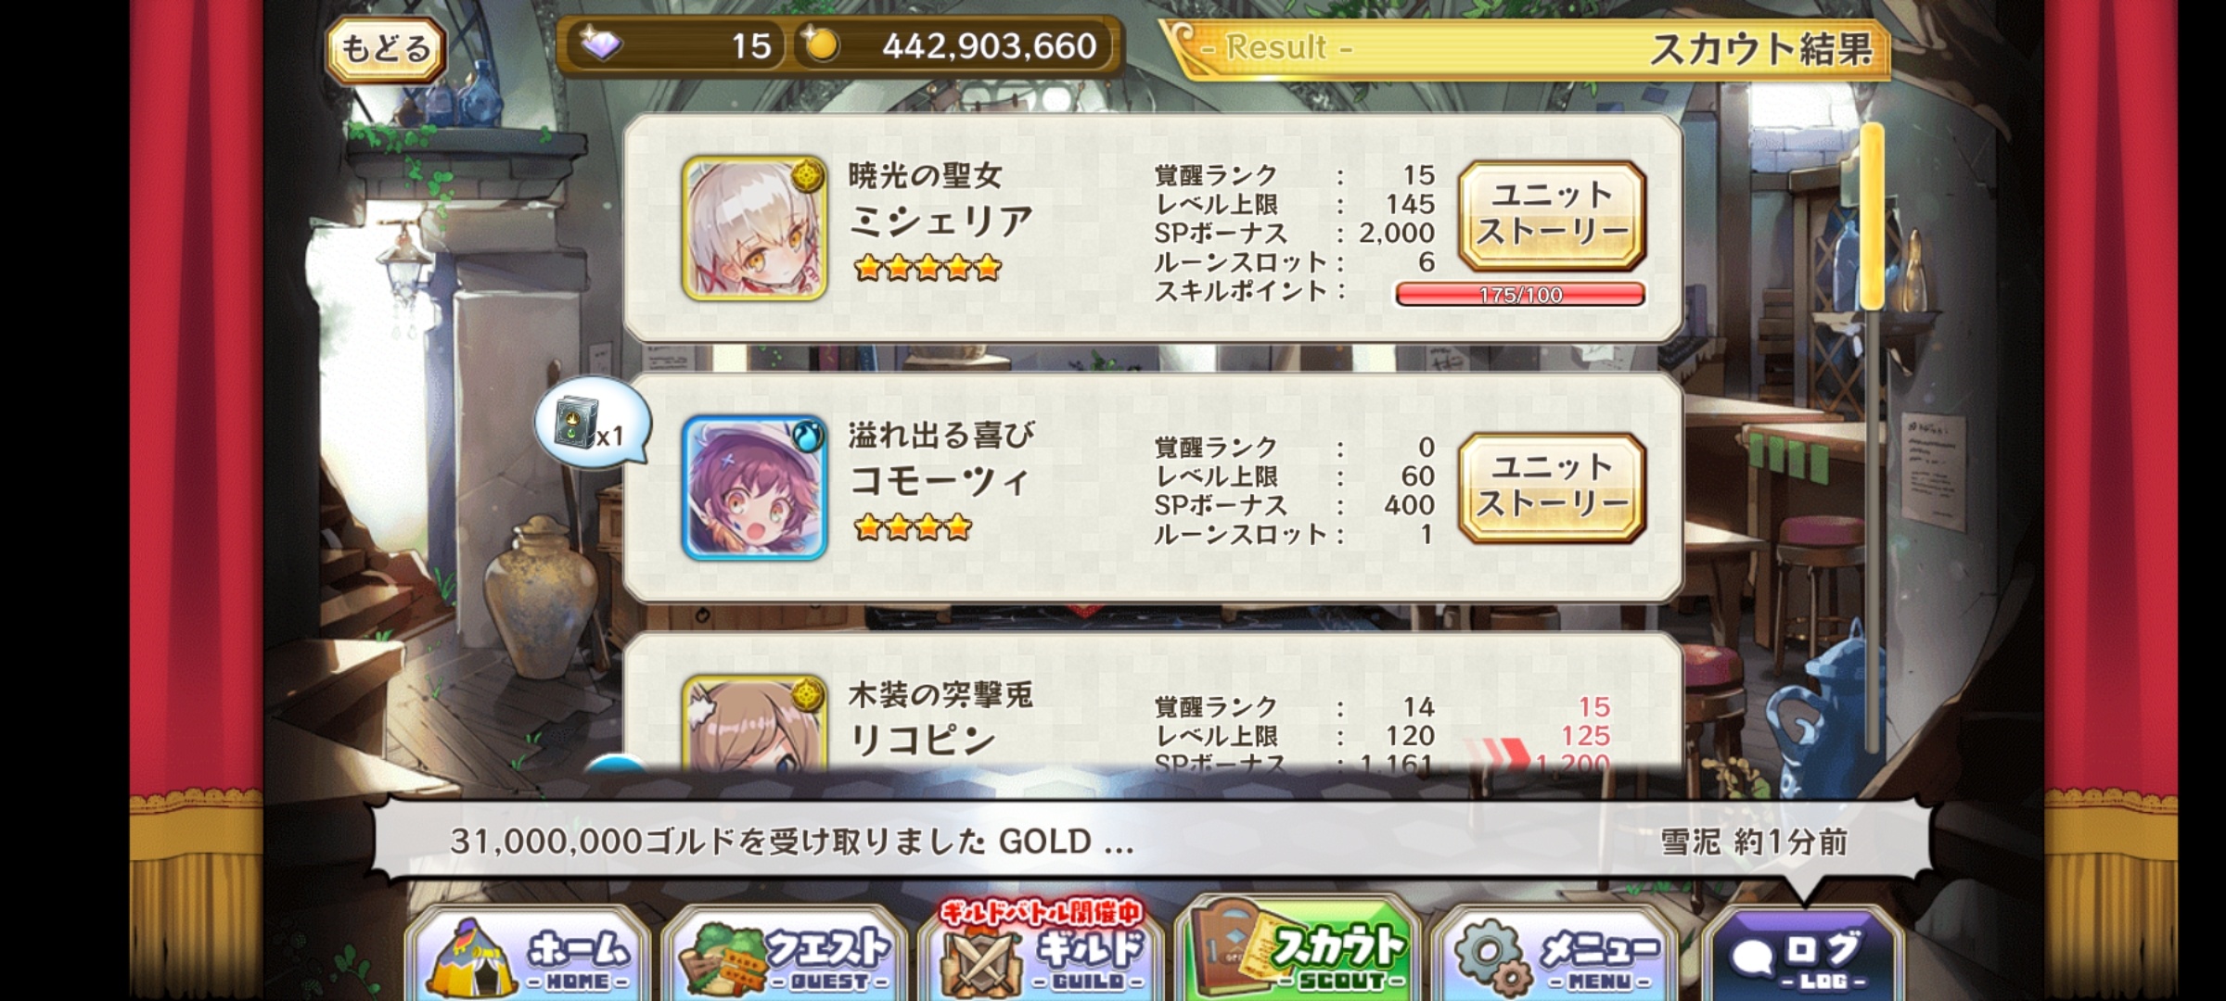This screenshot has width=2226, height=1001.
Task: Open コモーツィ's ユニットストーリー button
Action: click(x=1552, y=487)
